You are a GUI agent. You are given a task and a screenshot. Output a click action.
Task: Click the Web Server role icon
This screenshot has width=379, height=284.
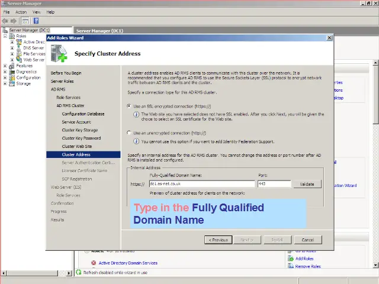19,59
